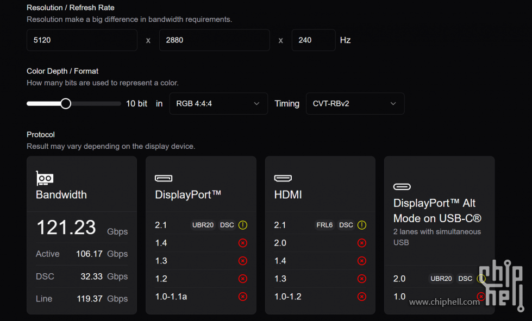The image size is (532, 321).
Task: Click the red error icon for DisplayPort 1.4
Action: (x=242, y=243)
